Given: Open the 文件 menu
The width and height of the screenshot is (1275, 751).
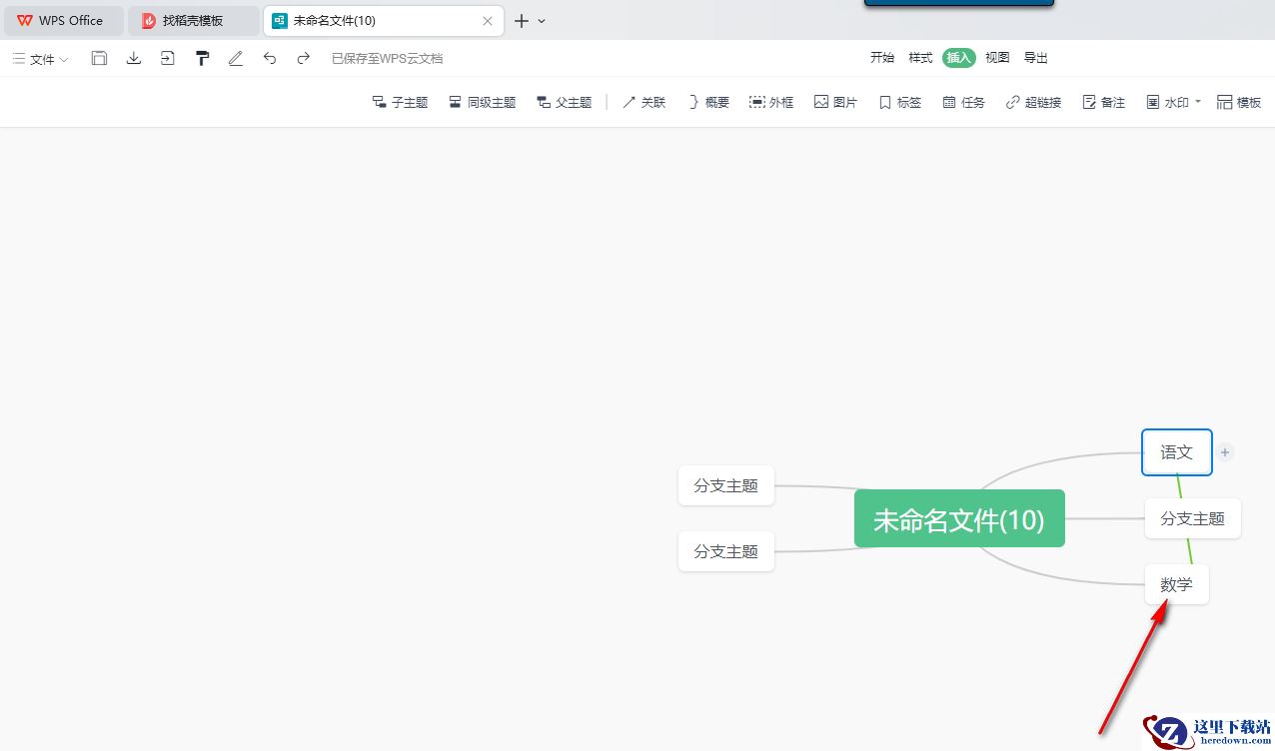Looking at the screenshot, I should [40, 59].
